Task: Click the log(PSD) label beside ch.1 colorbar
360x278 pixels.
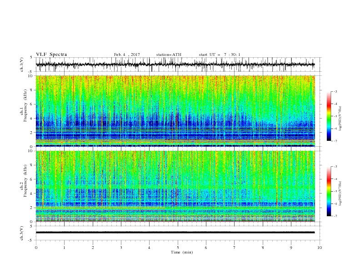Action: point(340,119)
